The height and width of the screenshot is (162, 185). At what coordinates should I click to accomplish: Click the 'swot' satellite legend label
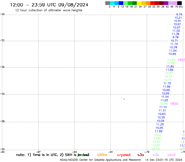tap(171, 155)
